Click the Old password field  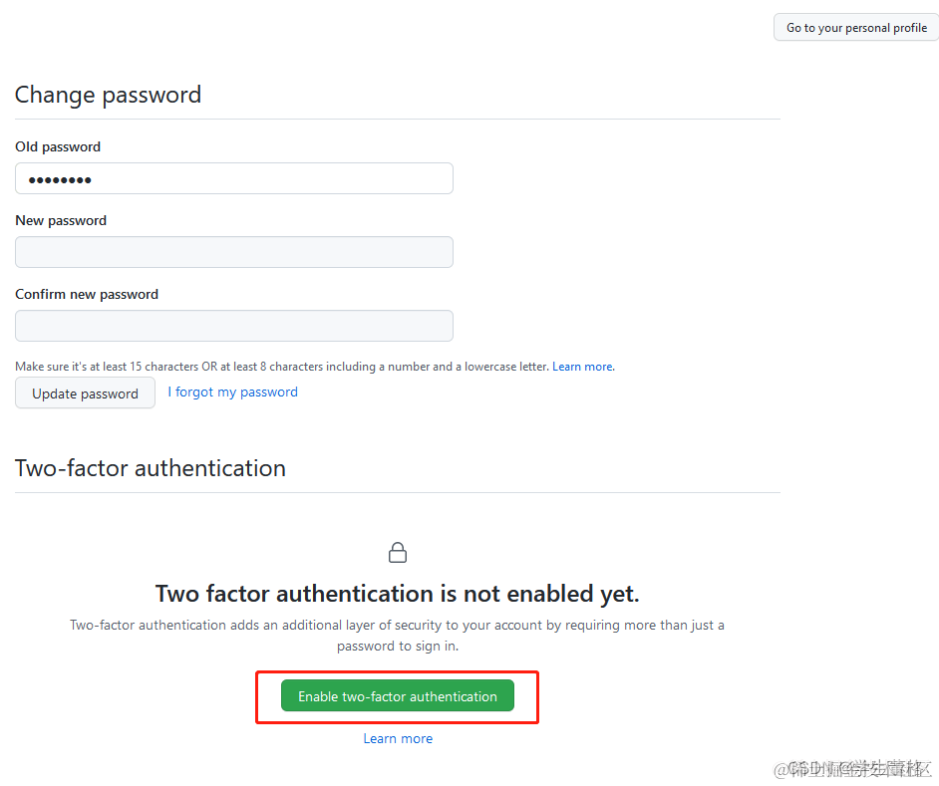(234, 178)
